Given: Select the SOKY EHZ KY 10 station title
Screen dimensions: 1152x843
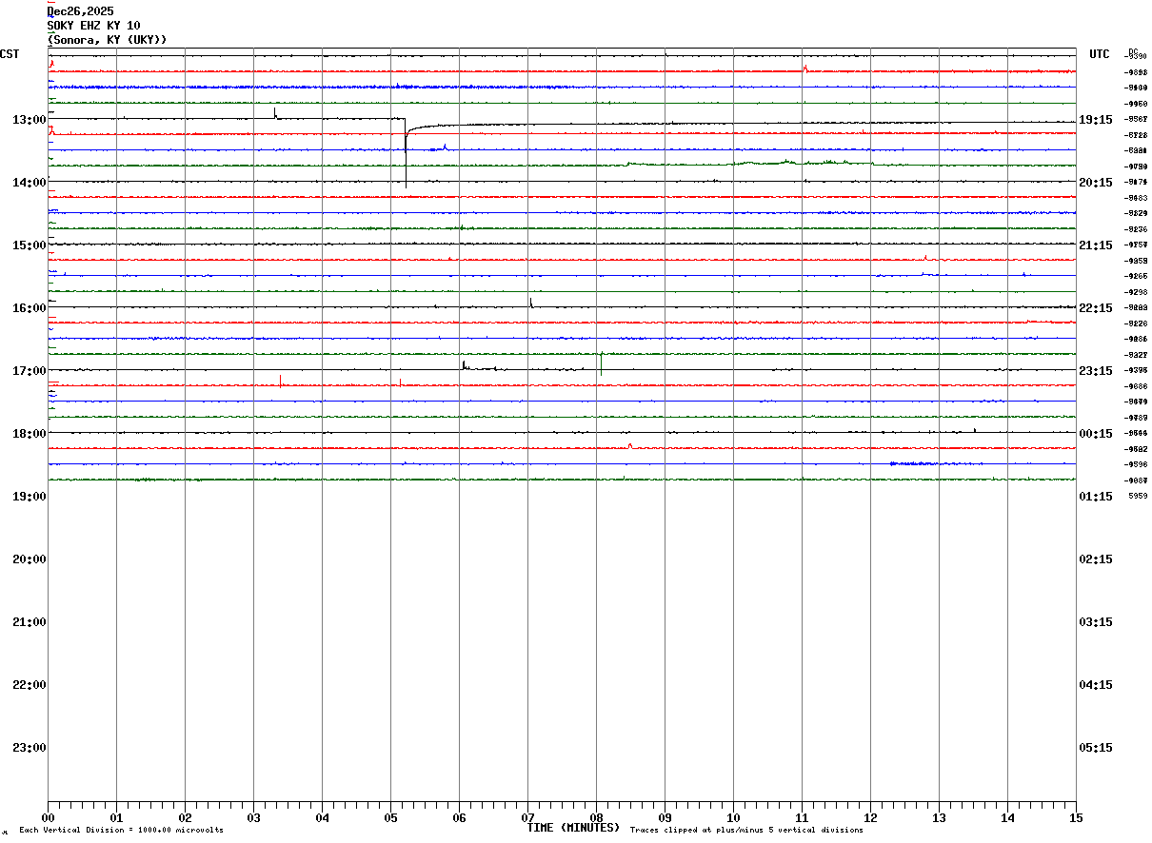Looking at the screenshot, I should click(x=93, y=26).
